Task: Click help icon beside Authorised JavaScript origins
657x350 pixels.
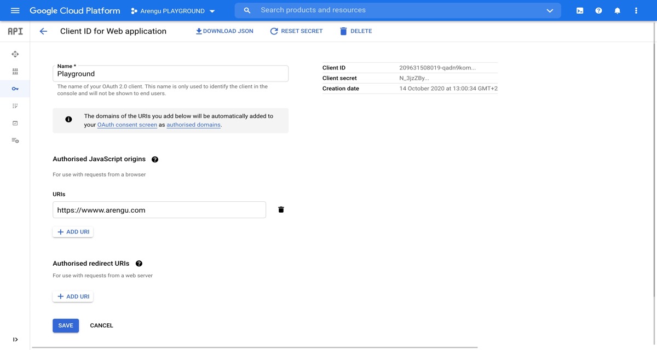Action: (x=155, y=159)
